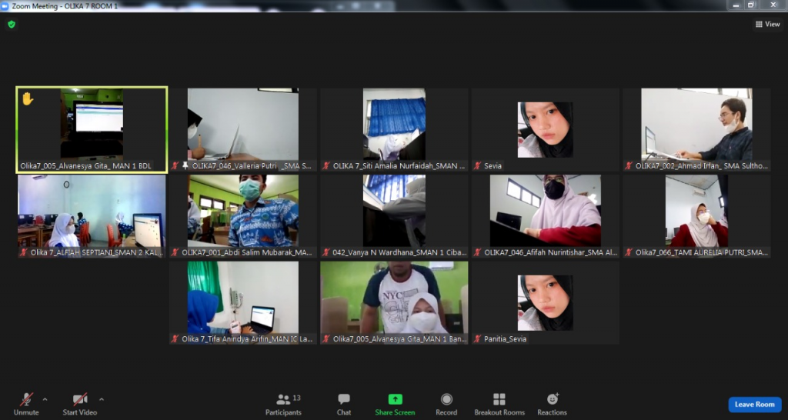
Task: Open the View layout menu
Action: 767,25
